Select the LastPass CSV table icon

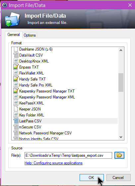[16, 121]
